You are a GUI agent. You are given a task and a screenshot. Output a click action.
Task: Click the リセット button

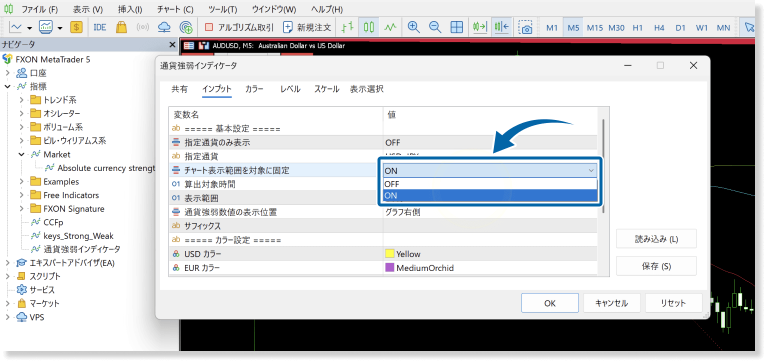pyautogui.click(x=673, y=302)
